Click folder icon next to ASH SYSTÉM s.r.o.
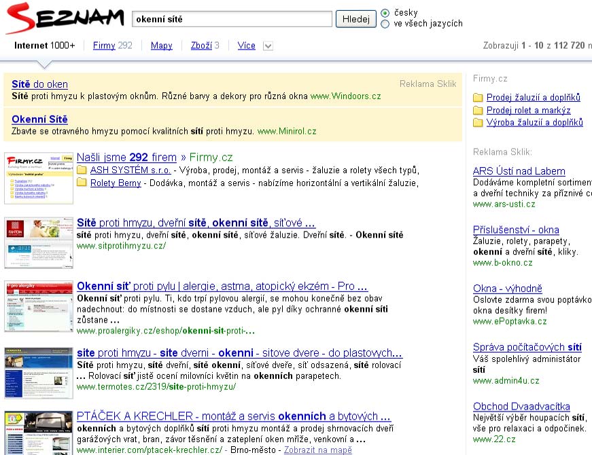Viewport: 592px width, 455px height. 82,170
